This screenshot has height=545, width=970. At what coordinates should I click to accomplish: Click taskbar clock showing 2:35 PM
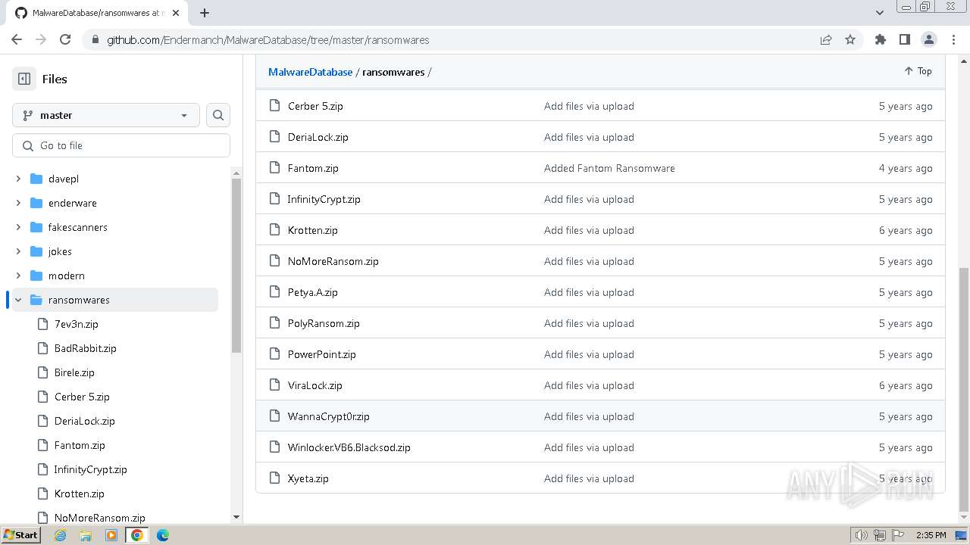pos(931,535)
